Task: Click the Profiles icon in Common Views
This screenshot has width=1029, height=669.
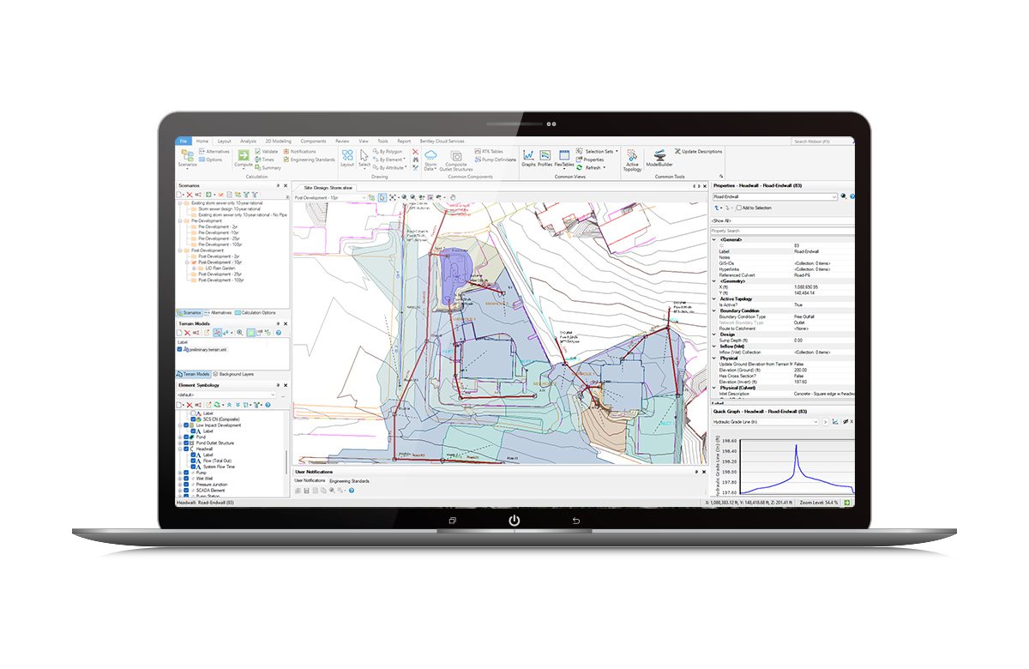Action: [545, 155]
